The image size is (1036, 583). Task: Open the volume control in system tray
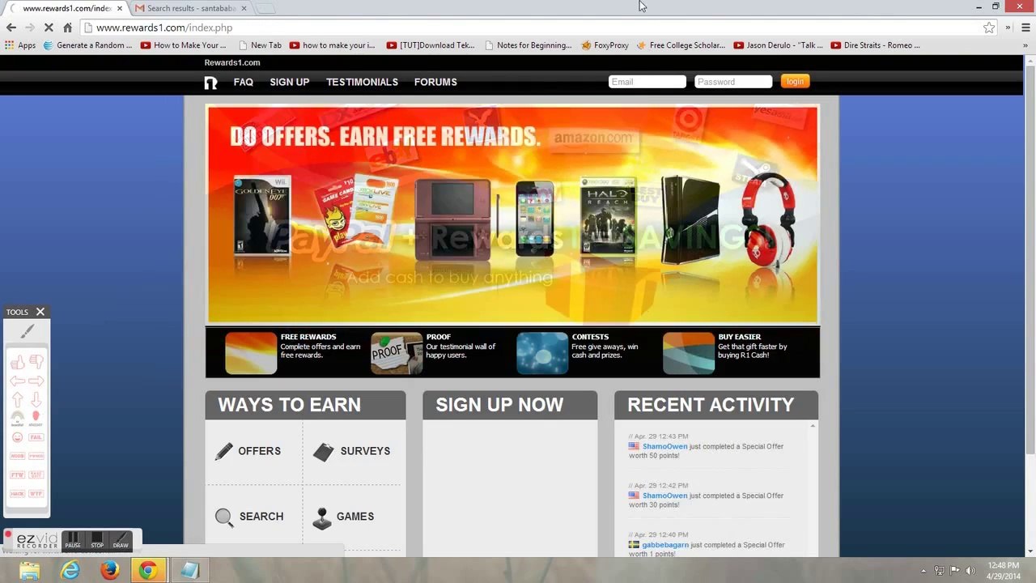(970, 570)
